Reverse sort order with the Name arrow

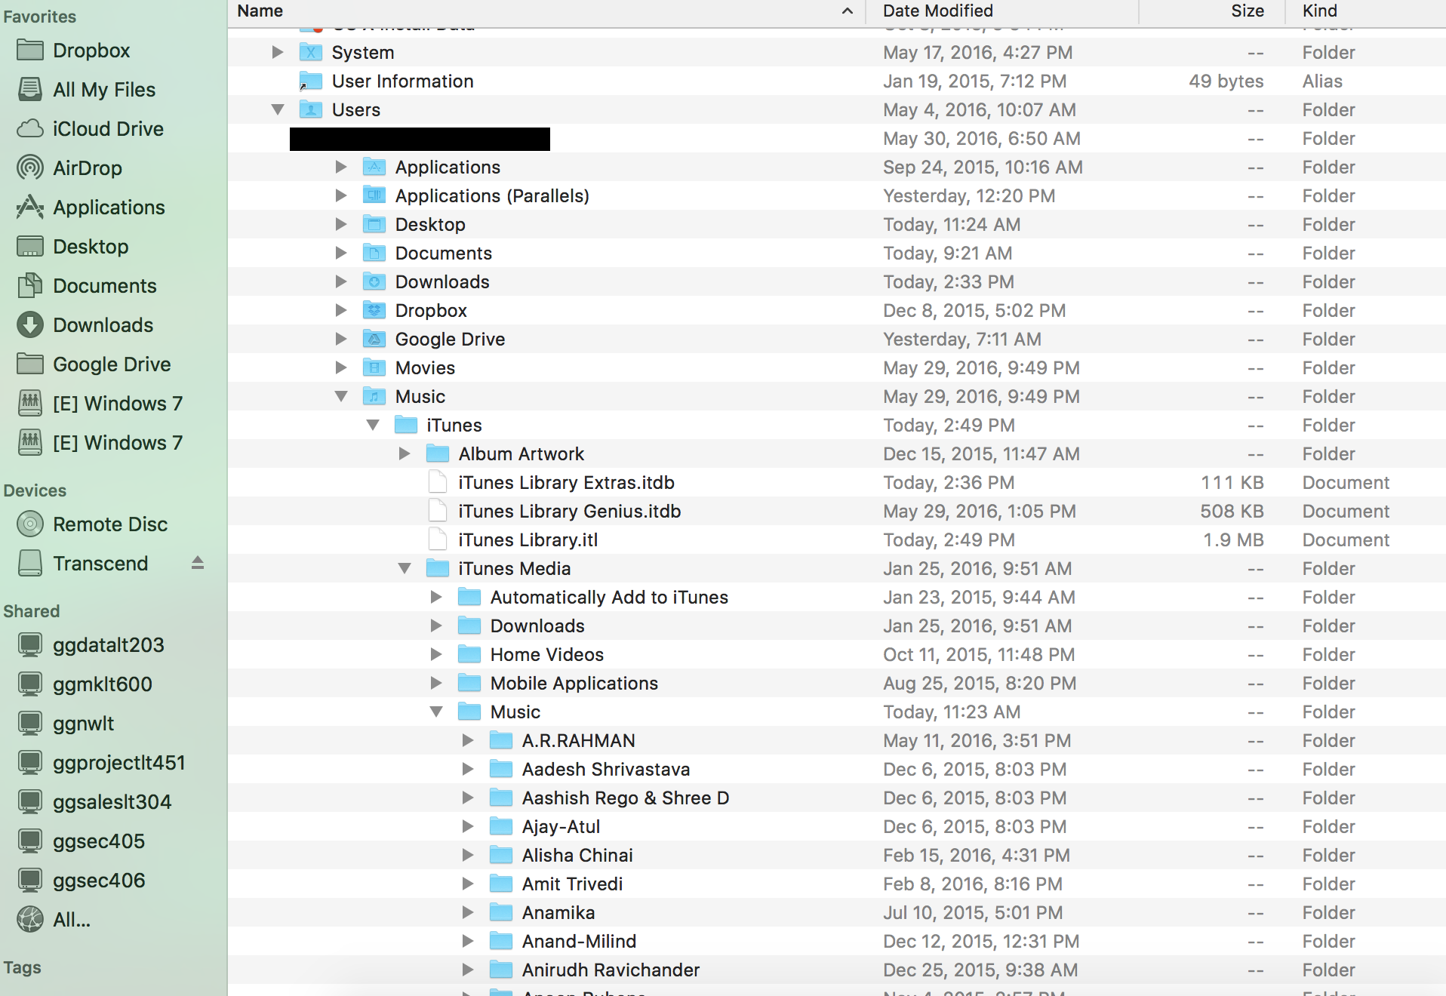(848, 11)
